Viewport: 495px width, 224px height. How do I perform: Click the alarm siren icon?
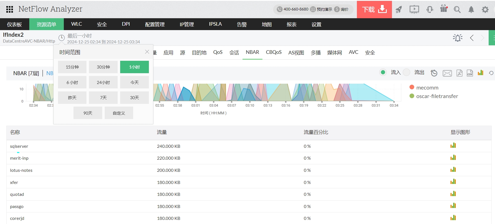457,38
